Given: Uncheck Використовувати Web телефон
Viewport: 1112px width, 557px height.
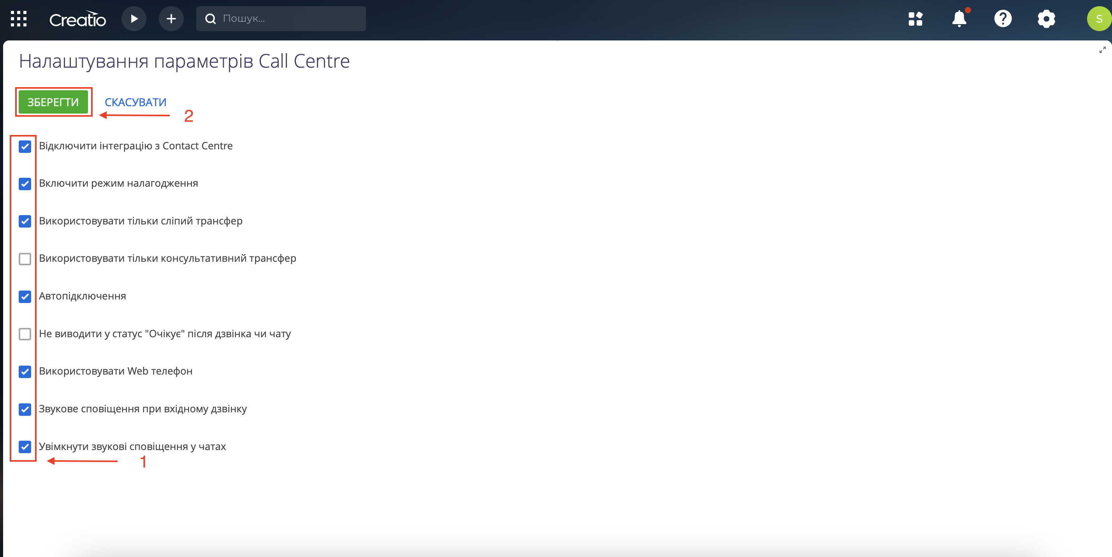Looking at the screenshot, I should click(x=25, y=371).
